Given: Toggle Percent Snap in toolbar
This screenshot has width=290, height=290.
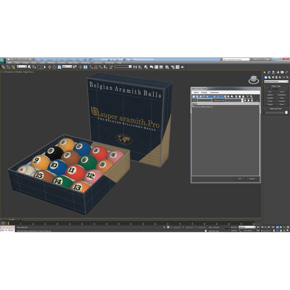Looking at the screenshot, I should tap(101, 67).
